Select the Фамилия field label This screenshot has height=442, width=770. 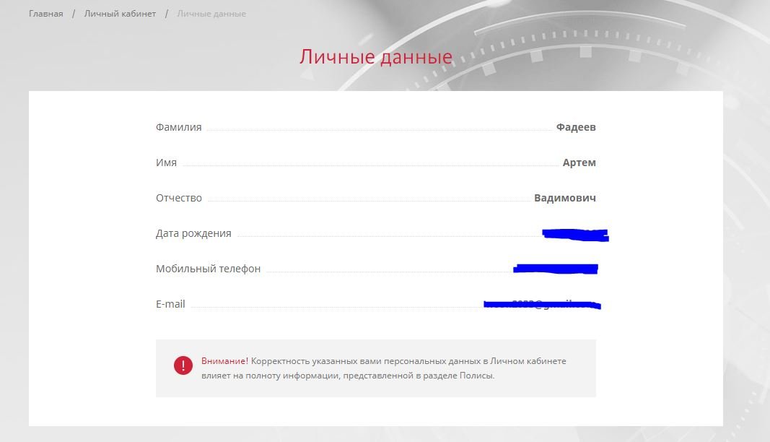tap(179, 128)
